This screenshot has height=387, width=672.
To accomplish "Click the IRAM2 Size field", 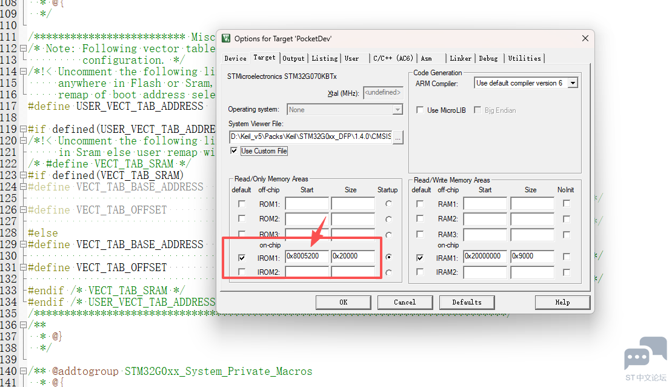I will [532, 272].
